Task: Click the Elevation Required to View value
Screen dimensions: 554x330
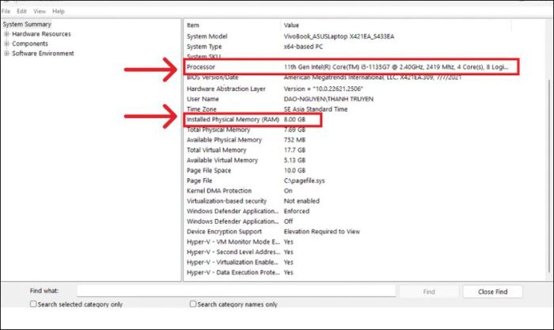Action: tap(321, 232)
